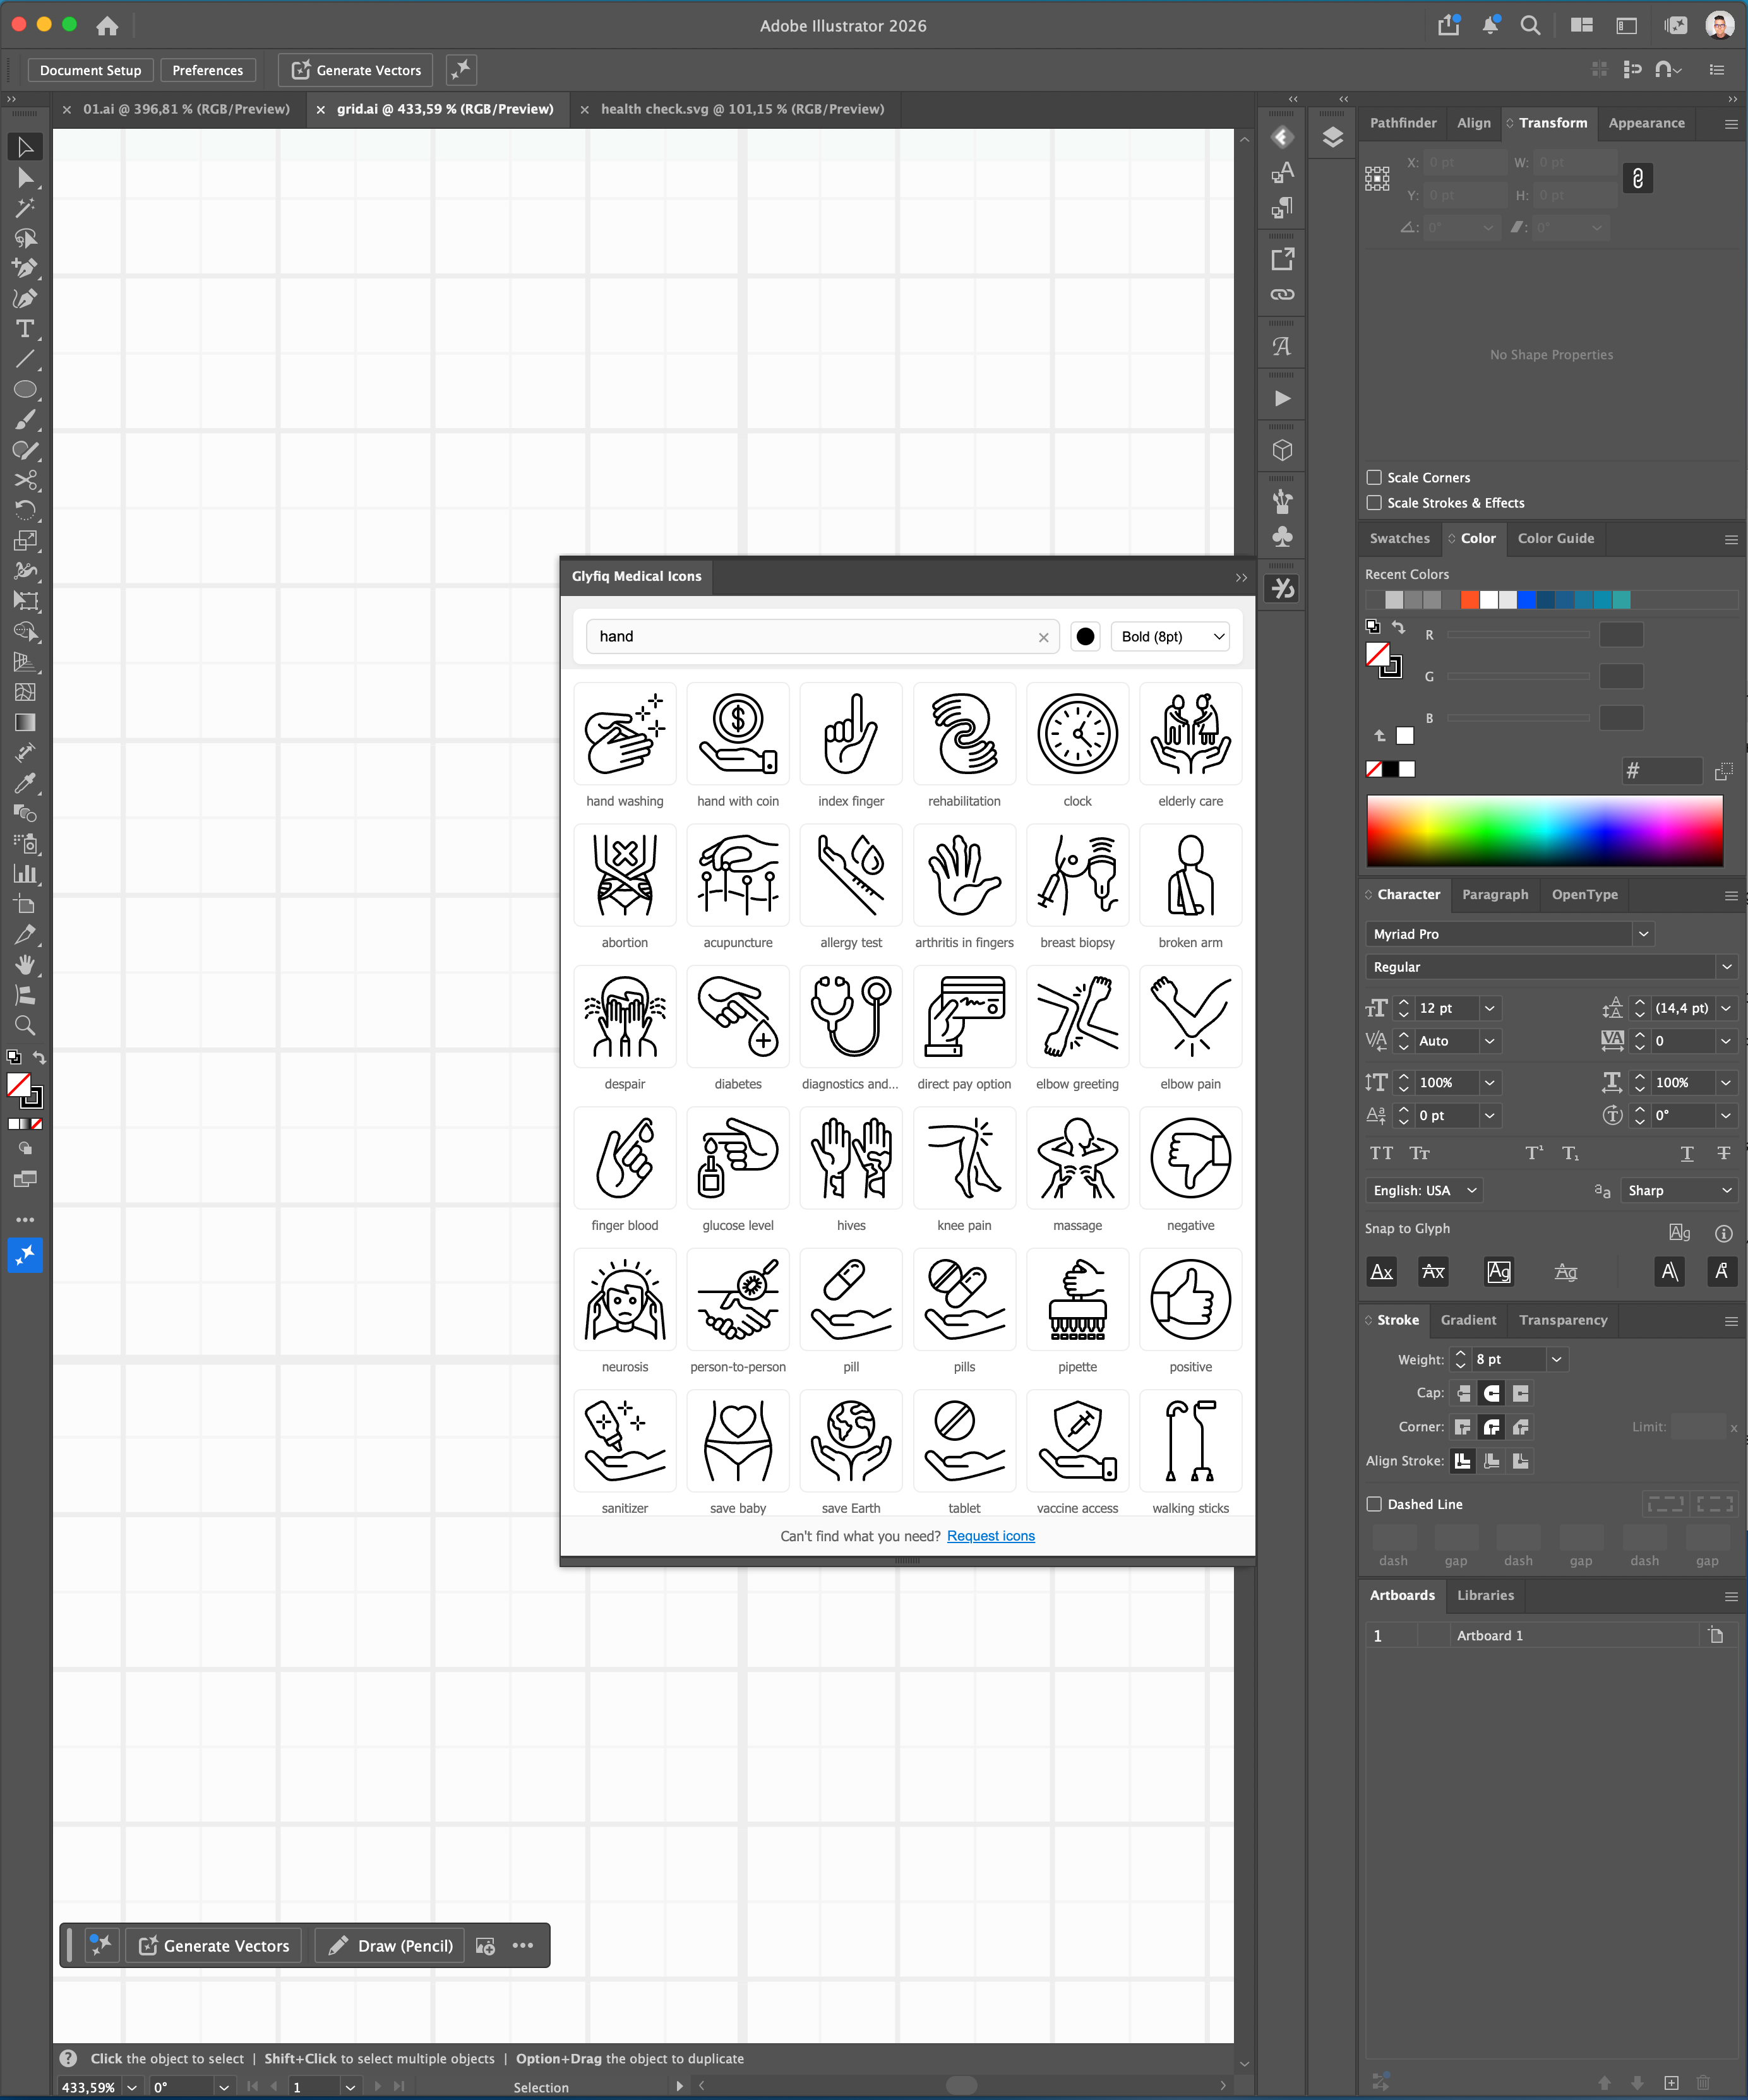Screen dimensions: 1748x2100
Task: Enable the Dashed Line checkbox
Action: [1374, 1504]
